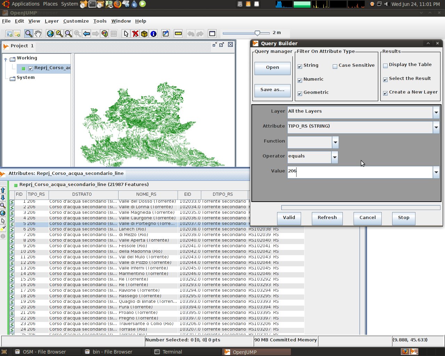
Task: Click the yellow flashlight icon in Attributes sidebar
Action: point(3,228)
